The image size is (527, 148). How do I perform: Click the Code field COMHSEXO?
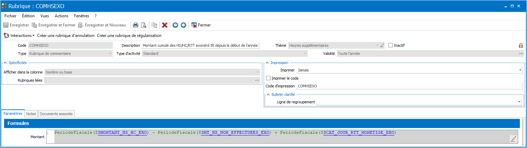coord(70,45)
